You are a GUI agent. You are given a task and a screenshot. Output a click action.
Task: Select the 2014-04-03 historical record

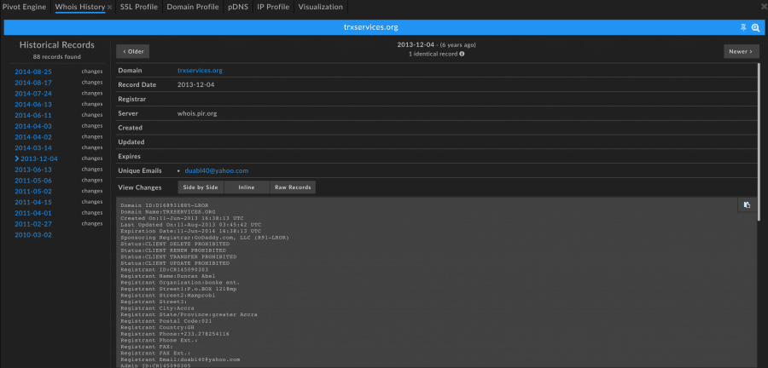[x=32, y=126]
